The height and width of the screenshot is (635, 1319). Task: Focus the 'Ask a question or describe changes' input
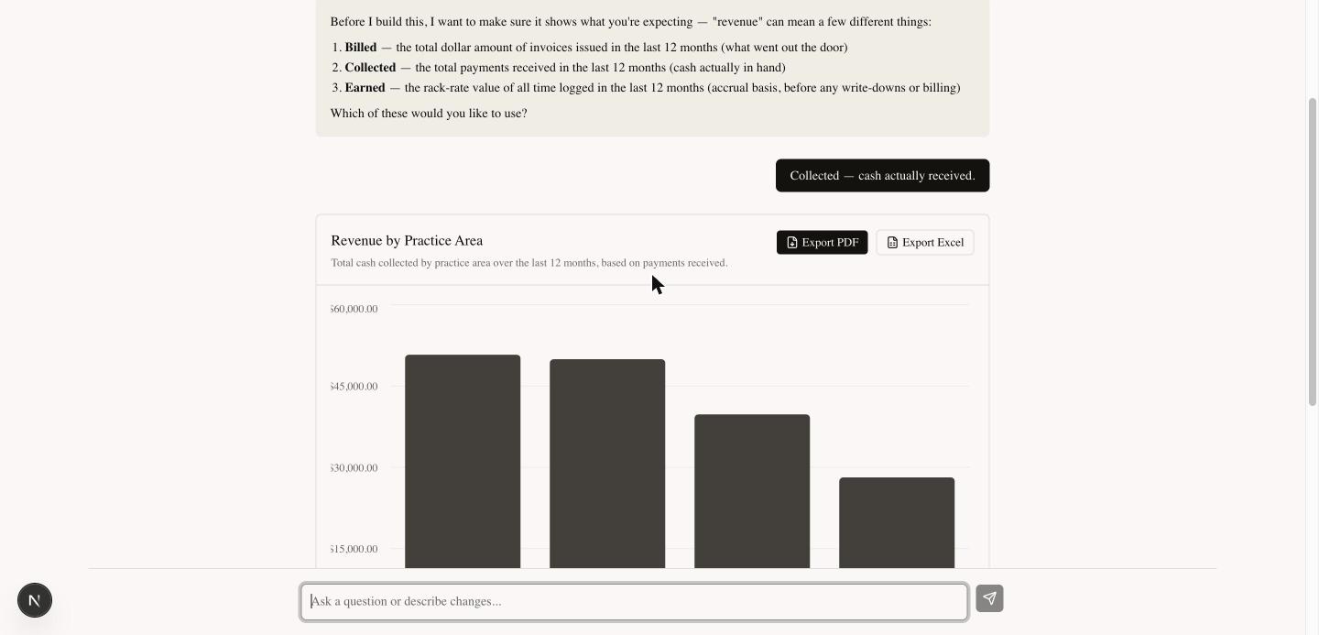[634, 602]
